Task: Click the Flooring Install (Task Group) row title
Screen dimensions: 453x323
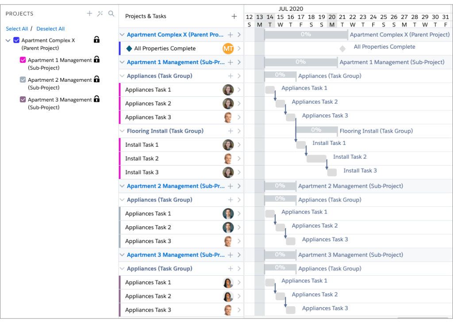Action: (x=165, y=131)
